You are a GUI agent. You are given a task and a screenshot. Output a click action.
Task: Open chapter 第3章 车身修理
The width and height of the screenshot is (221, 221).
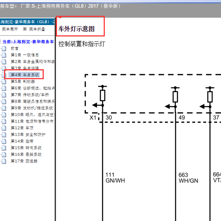[25, 68]
